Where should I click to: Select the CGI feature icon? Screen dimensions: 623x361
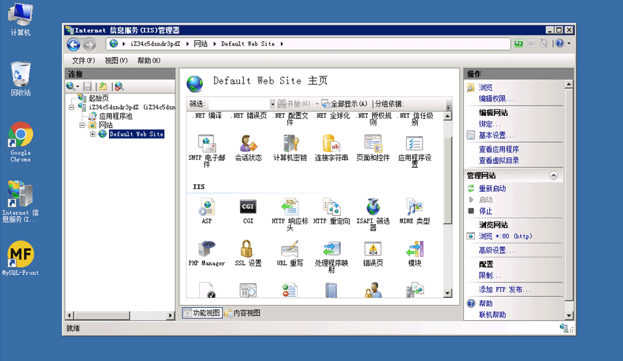248,207
